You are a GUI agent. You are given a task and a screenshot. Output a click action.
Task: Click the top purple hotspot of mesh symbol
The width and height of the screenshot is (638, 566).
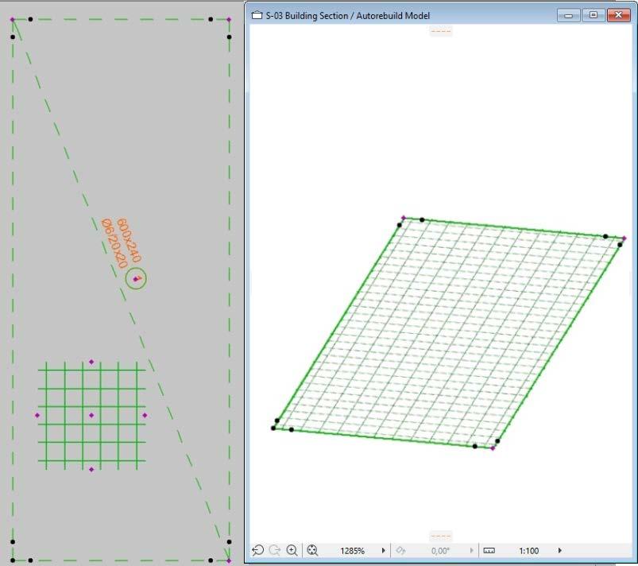[91, 362]
